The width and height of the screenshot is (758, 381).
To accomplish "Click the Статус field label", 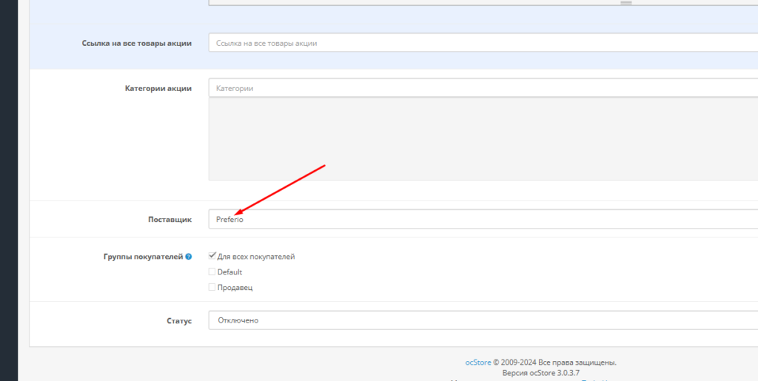I will click(178, 321).
